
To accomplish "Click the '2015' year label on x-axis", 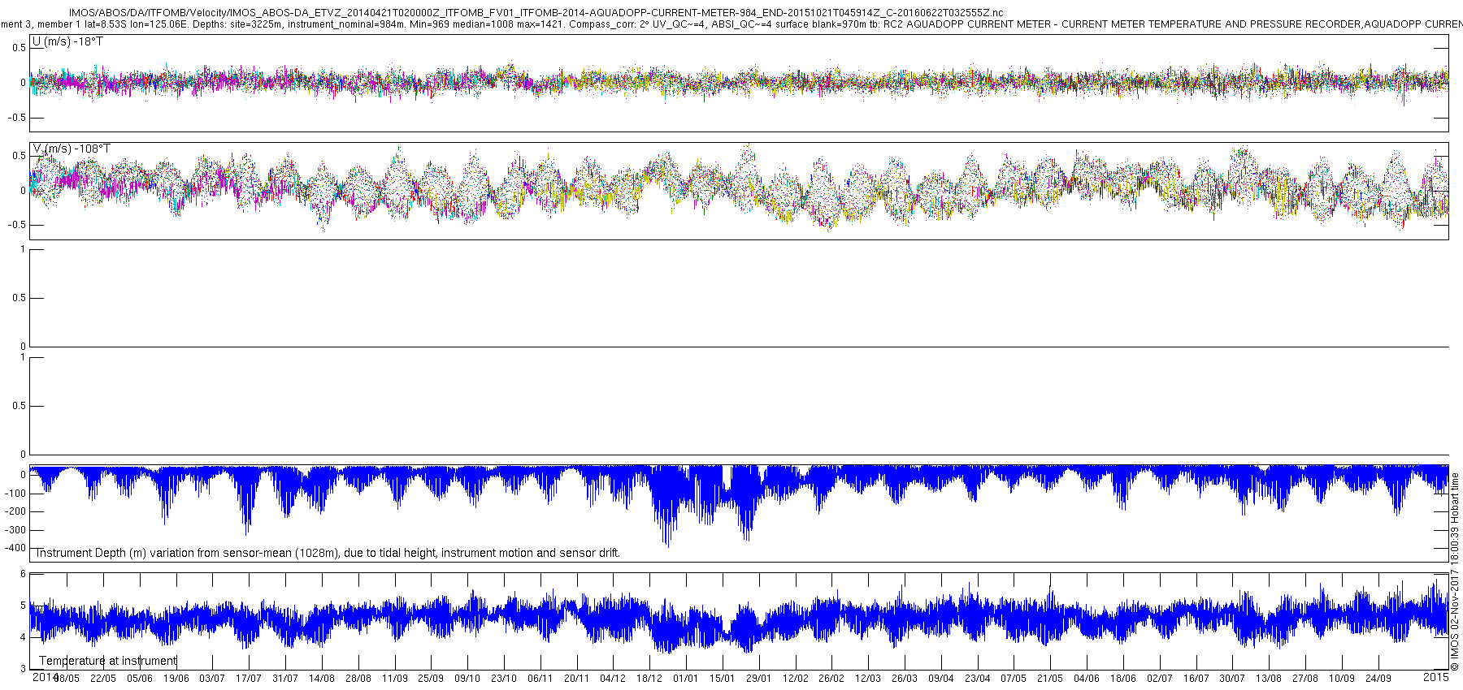I will pyautogui.click(x=1436, y=677).
